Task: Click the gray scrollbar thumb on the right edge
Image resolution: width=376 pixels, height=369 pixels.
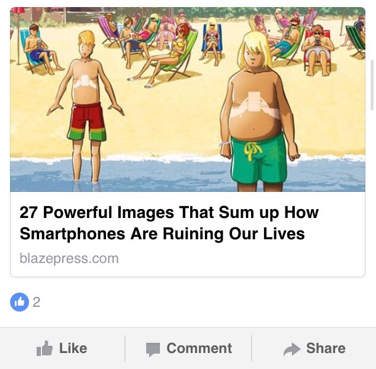Action: click(372, 85)
